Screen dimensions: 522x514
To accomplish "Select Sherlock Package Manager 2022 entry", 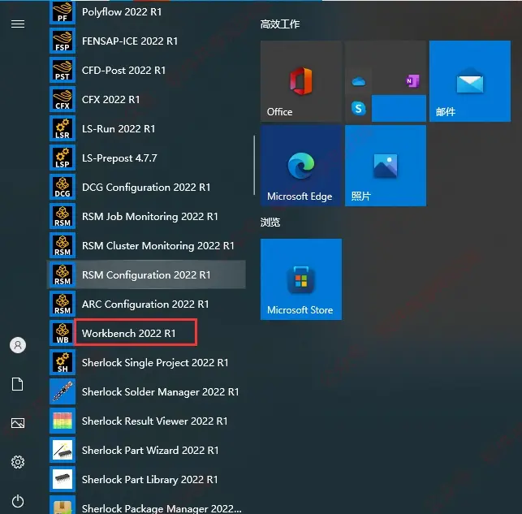I will 162,508.
